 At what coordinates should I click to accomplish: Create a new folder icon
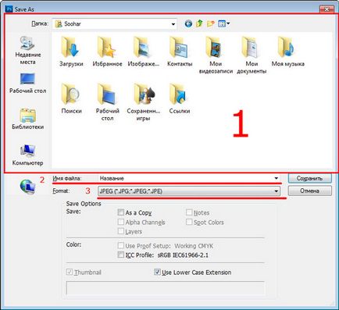point(211,23)
